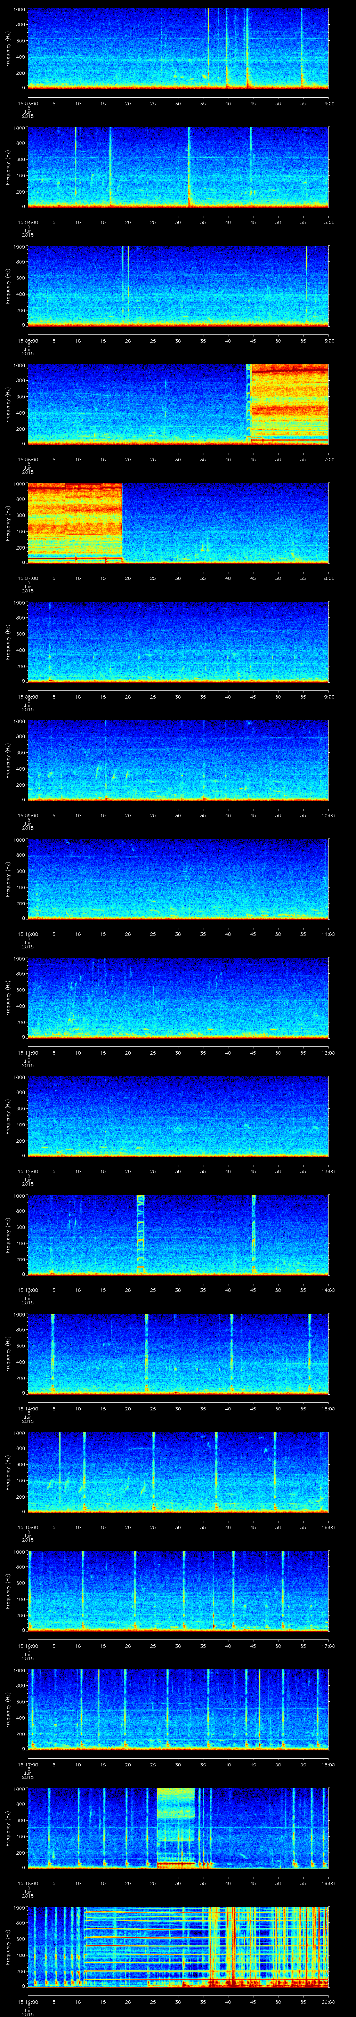This screenshot has height=2017, width=356.
Task: Click the spike at 5 seconds in 15:14 panel
Action: pyautogui.click(x=52, y=1352)
